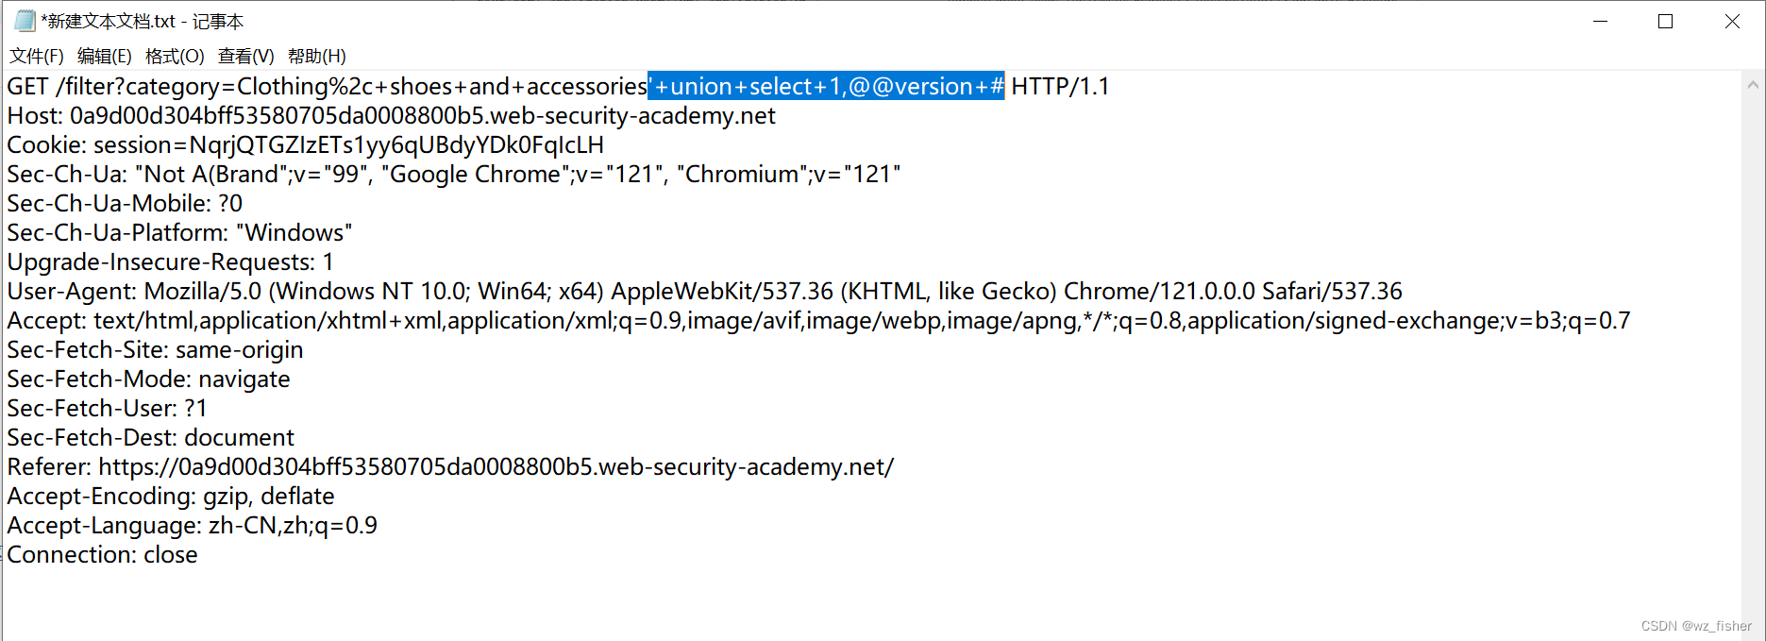1766x641 pixels.
Task: Maximize the Notepad window
Action: point(1666,21)
